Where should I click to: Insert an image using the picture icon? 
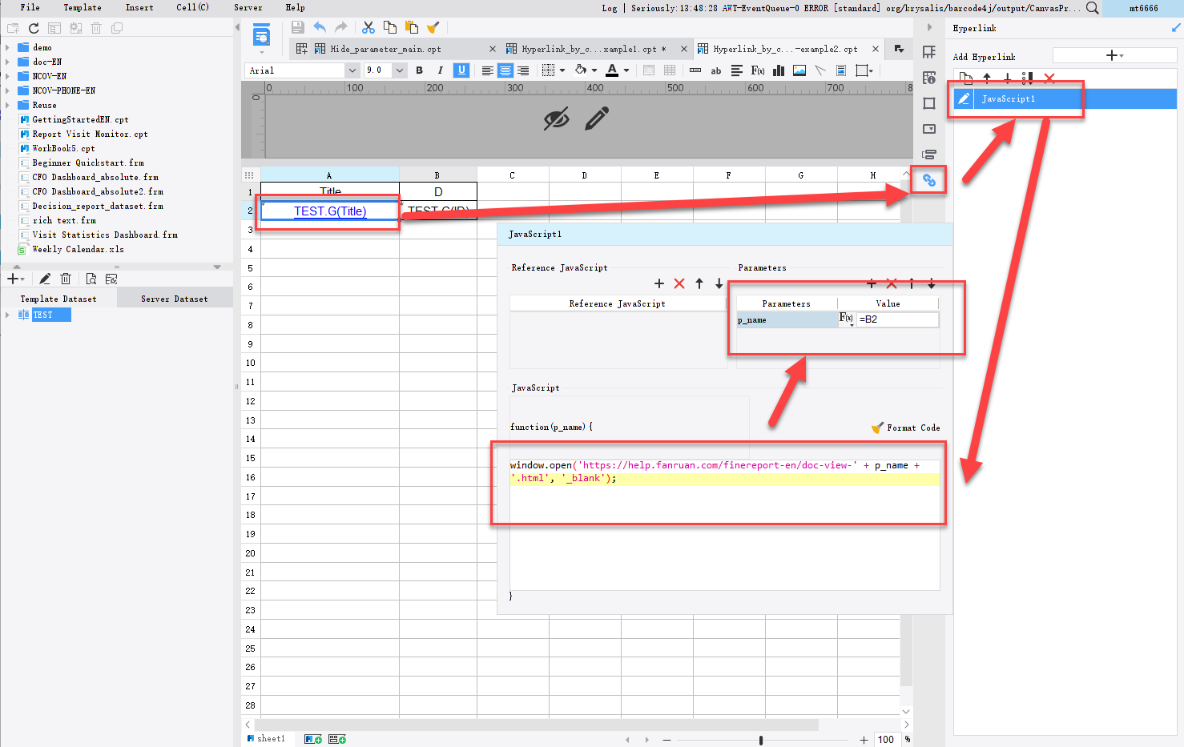tap(799, 70)
